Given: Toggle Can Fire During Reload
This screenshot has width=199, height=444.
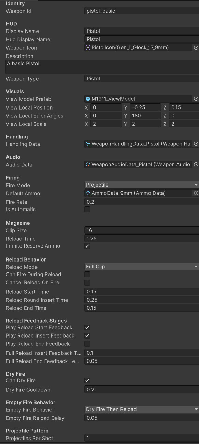Looking at the screenshot, I should (x=87, y=274).
